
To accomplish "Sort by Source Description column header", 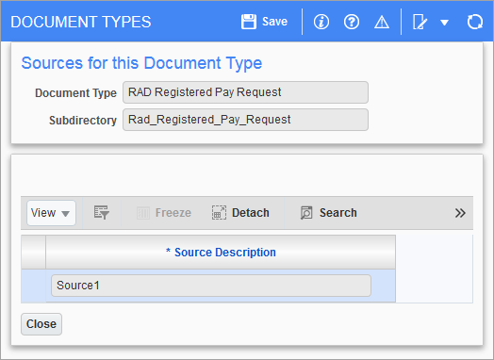I will point(221,253).
